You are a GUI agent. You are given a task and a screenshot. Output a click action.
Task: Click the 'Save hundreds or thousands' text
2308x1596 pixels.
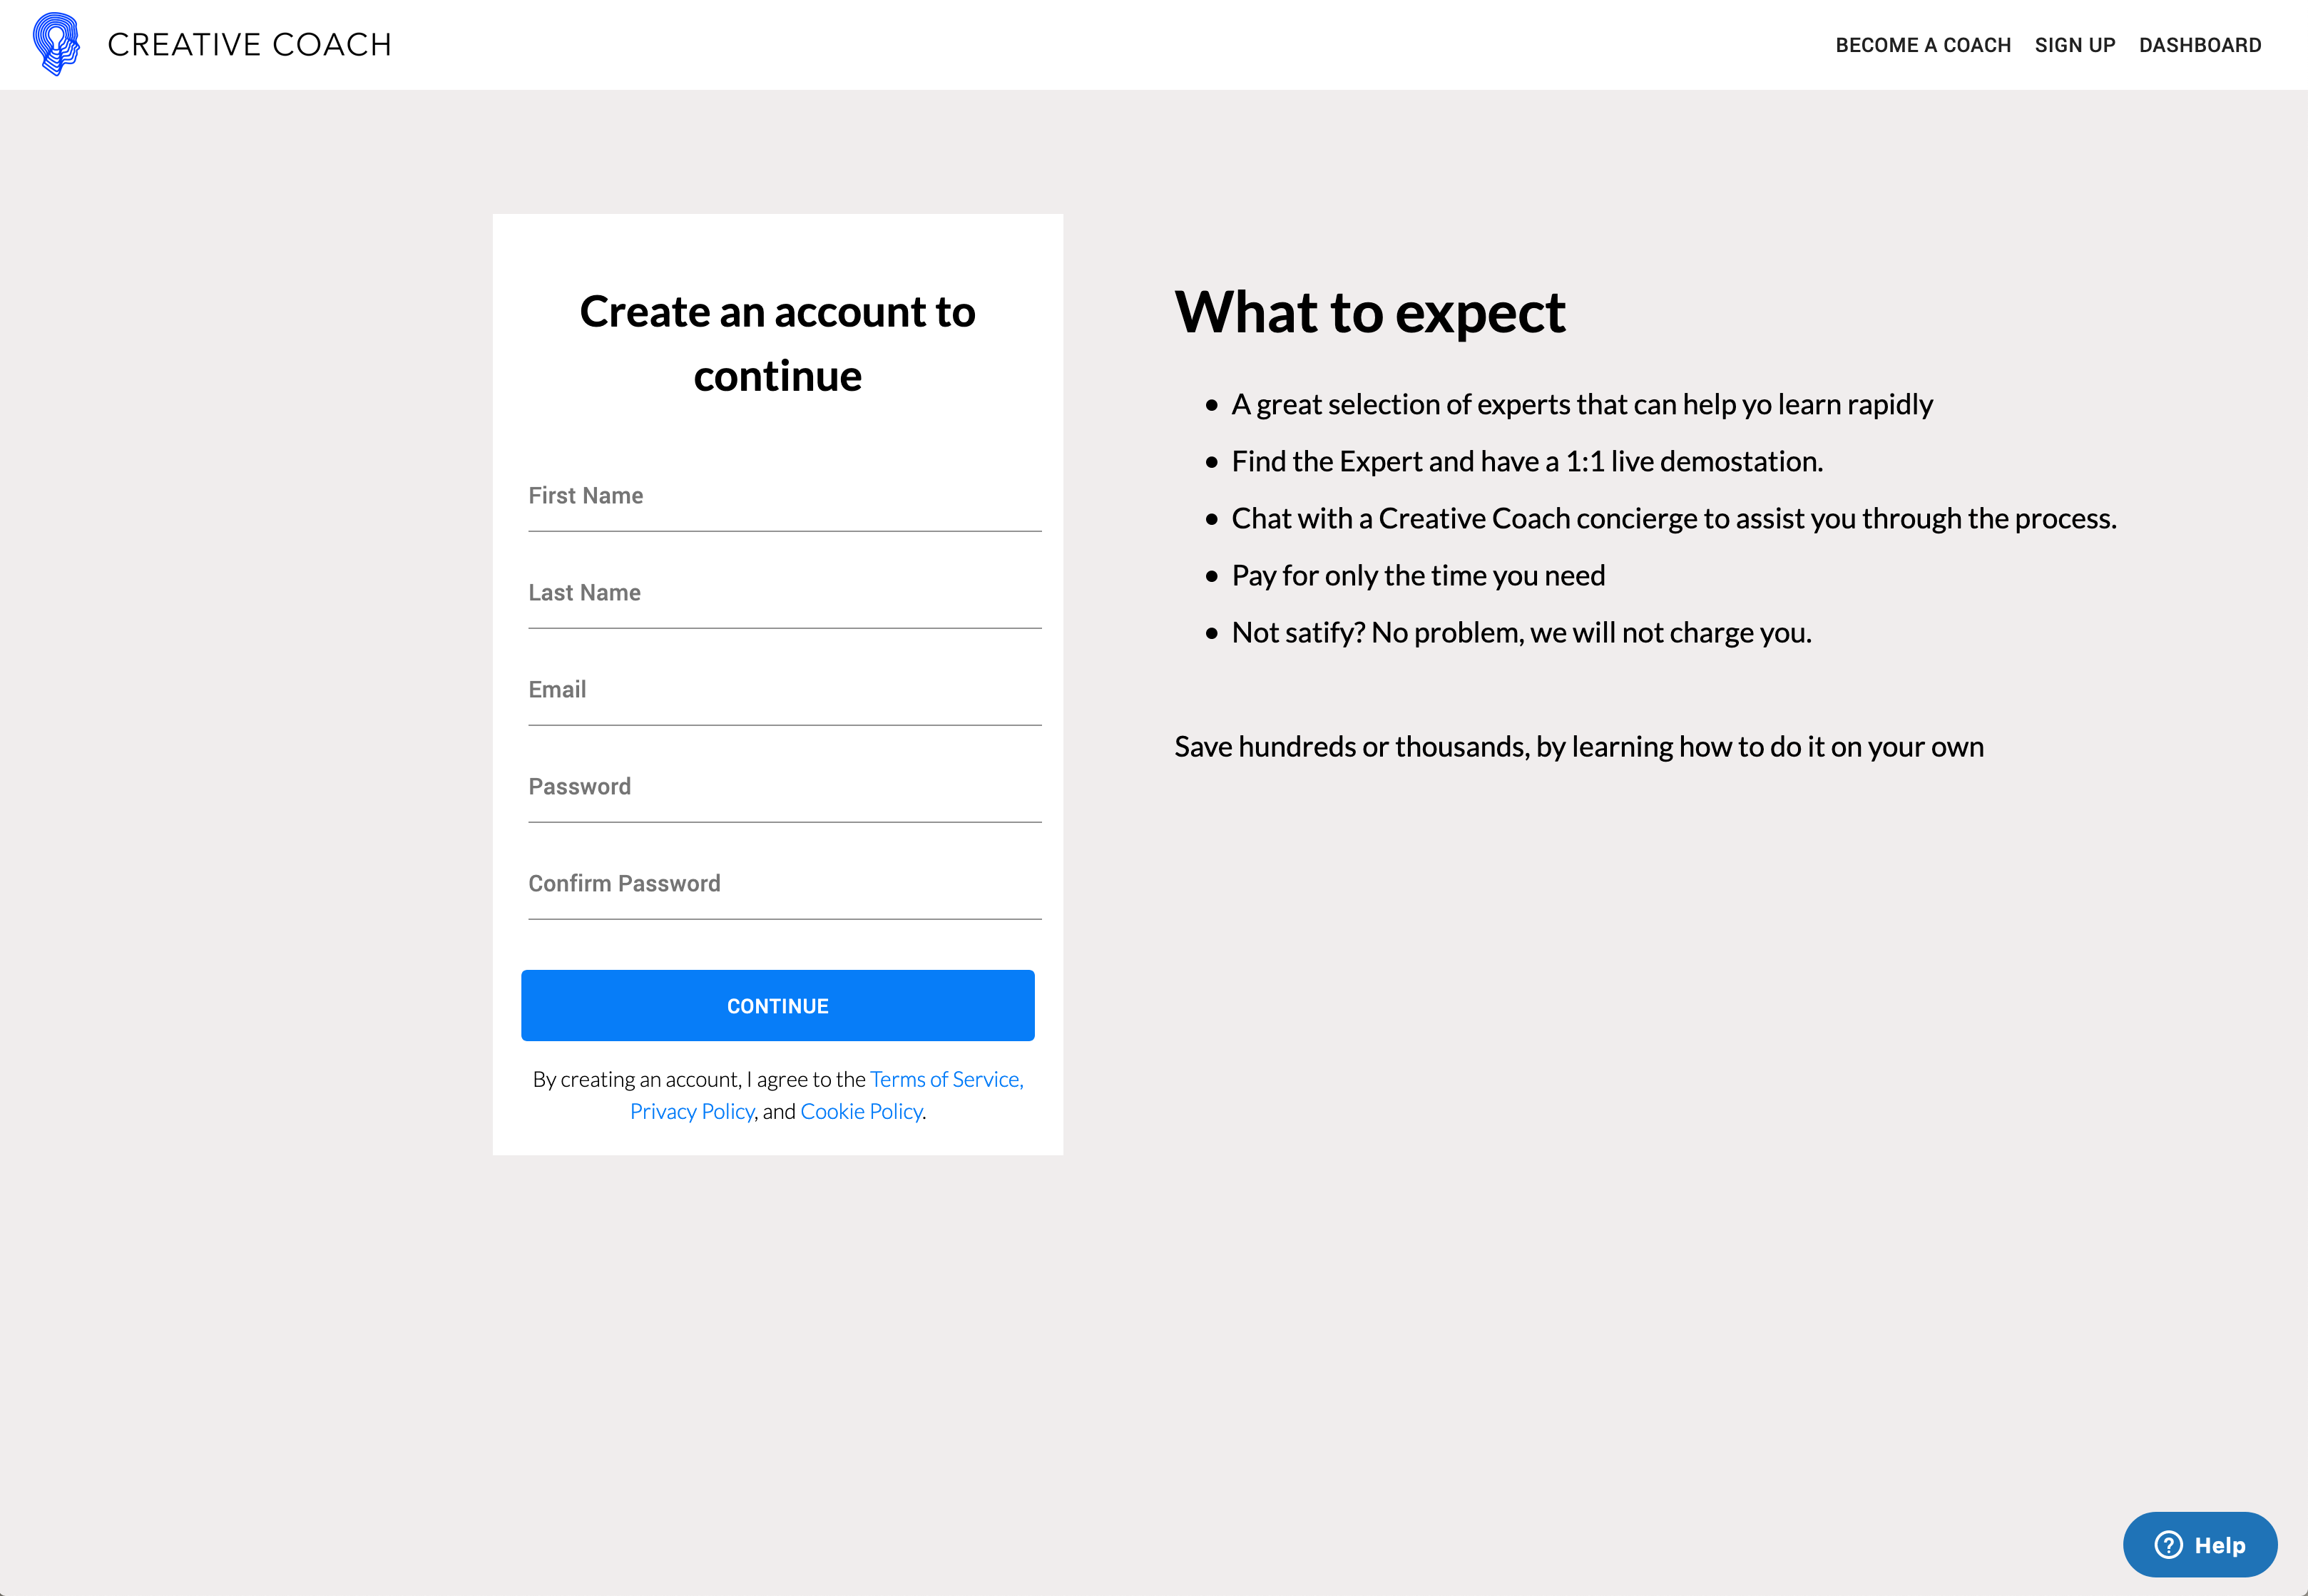1578,747
